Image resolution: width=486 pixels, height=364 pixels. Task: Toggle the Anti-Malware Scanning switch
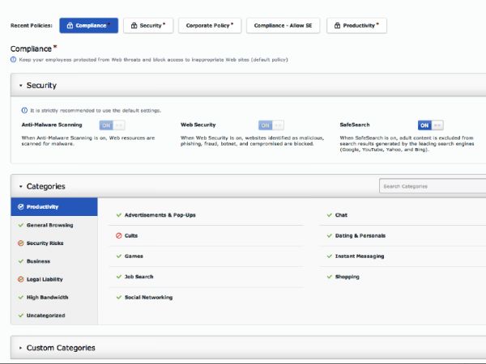[x=112, y=125]
